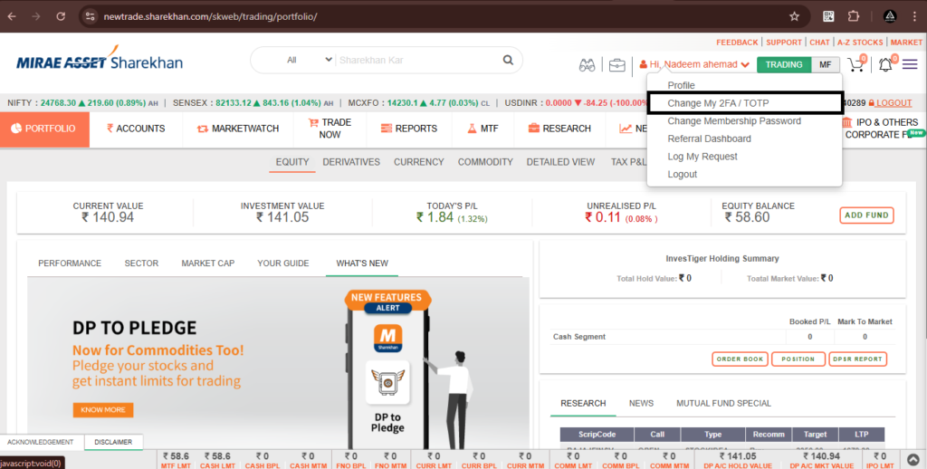Open the binoculars watchlist icon
Screen dimensions: 927x469
[587, 65]
